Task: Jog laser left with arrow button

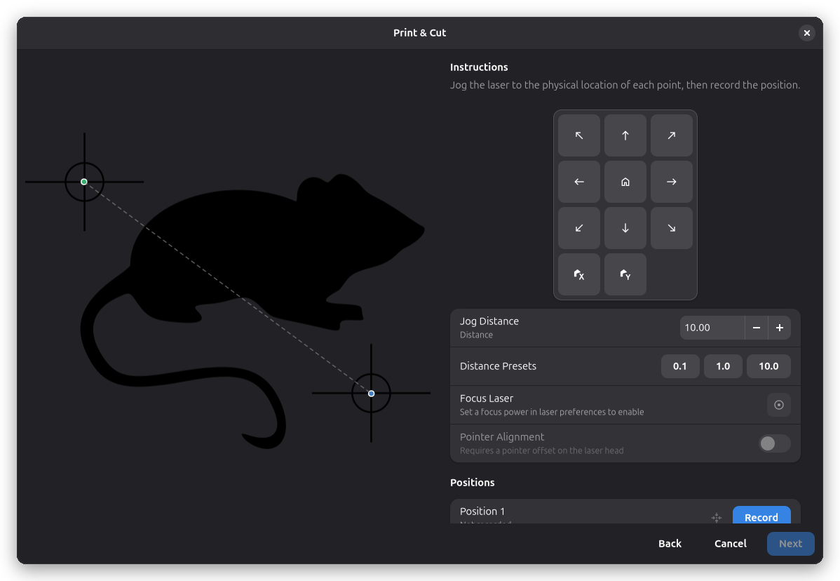Action: click(579, 182)
